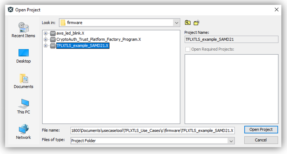The height and width of the screenshot is (154, 287).
Task: Click the Up One Level folder icon
Action: click(188, 23)
